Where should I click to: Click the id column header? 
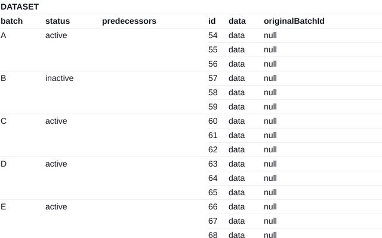click(212, 21)
